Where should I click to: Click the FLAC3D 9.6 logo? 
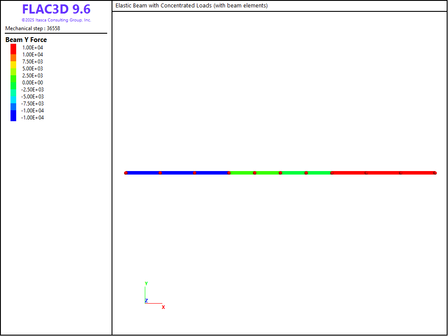[56, 9]
